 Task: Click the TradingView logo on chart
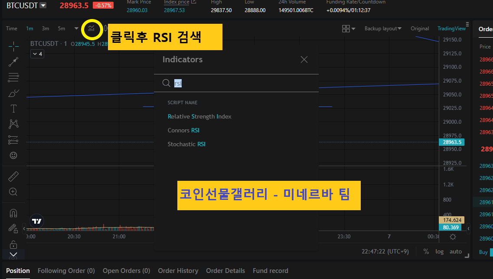pos(37,221)
